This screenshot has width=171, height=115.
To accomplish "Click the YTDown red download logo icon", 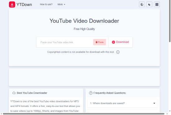I will [12, 4].
